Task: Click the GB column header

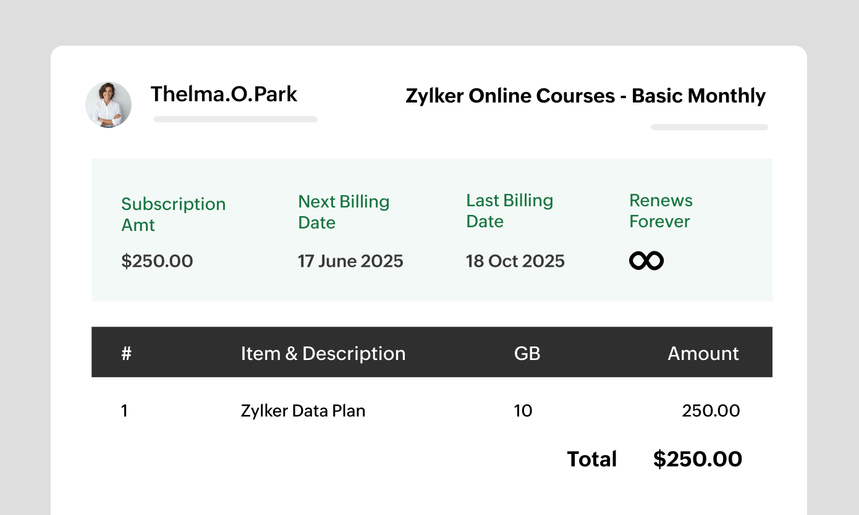Action: (x=527, y=353)
